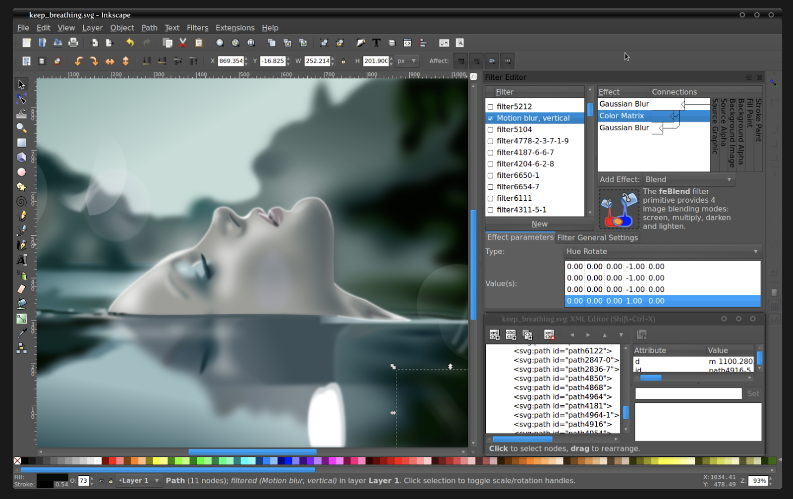Expand the Hue Rotate type dropdown

pos(662,252)
